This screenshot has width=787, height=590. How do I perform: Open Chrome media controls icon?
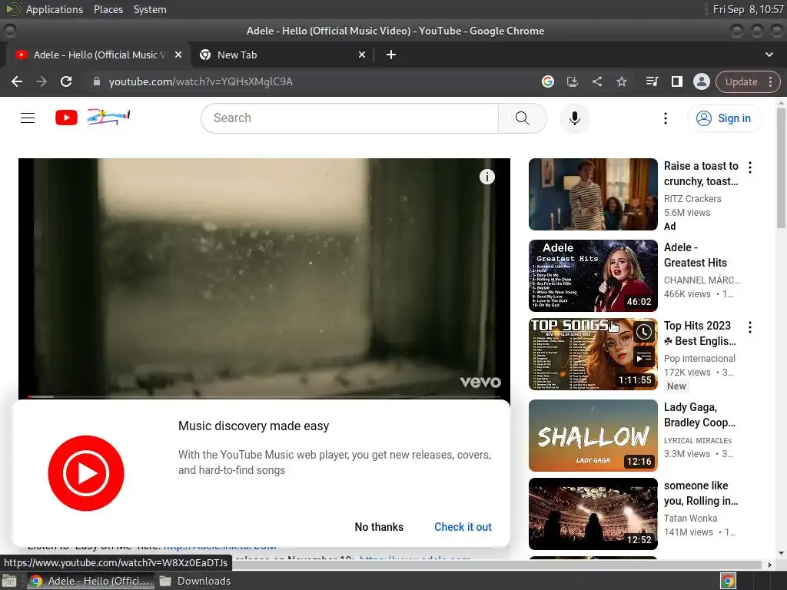(x=652, y=81)
